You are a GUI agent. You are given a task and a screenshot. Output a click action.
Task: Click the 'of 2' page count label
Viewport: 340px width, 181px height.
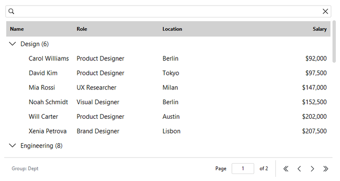point(263,168)
